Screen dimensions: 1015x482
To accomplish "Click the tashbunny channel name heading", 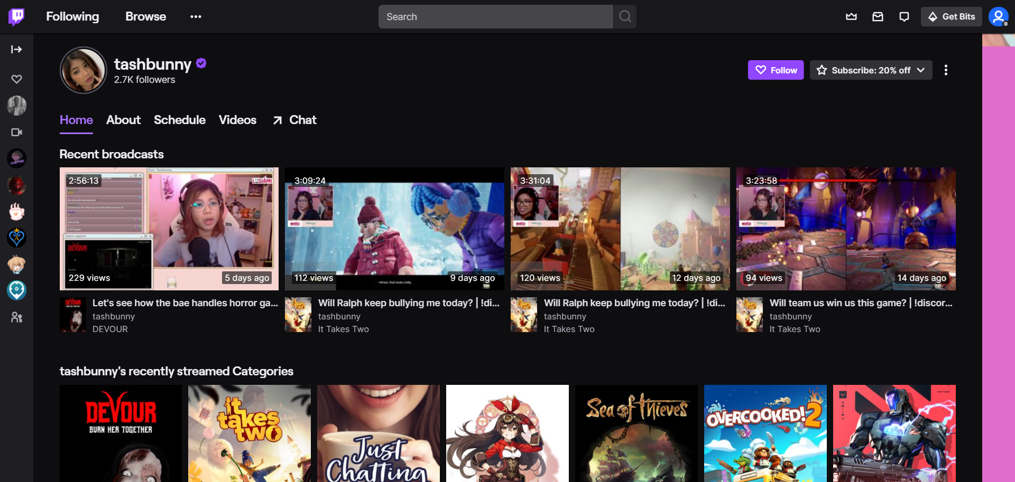I will tap(153, 64).
